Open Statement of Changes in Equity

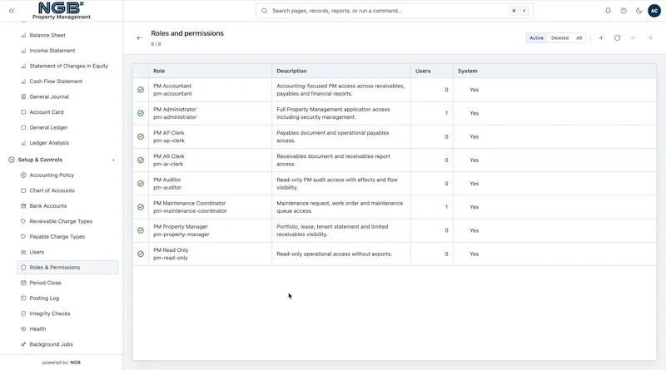[x=68, y=66]
